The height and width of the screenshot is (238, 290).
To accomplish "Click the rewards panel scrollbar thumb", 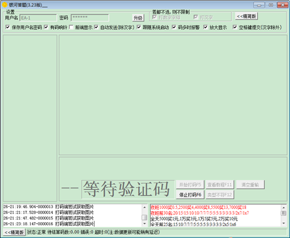I will 284,213.
